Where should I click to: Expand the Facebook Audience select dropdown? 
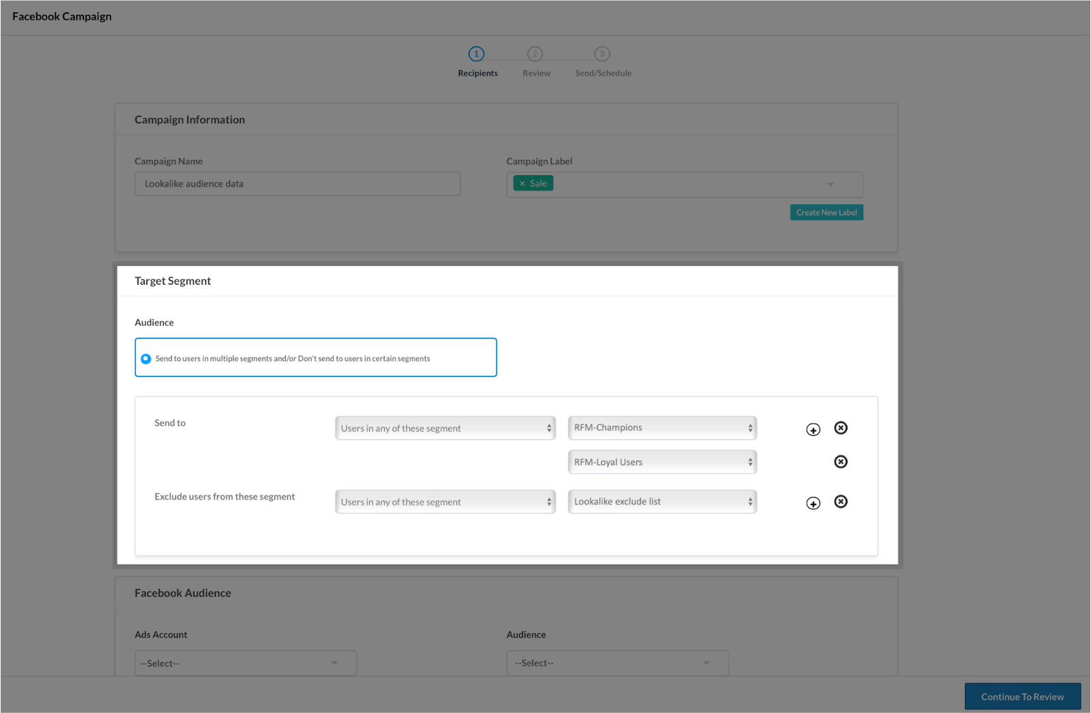point(617,663)
